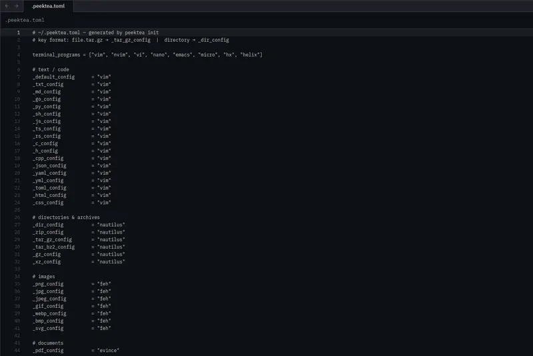Click the _tar_bz2_config key
The image size is (533, 356).
[53, 247]
